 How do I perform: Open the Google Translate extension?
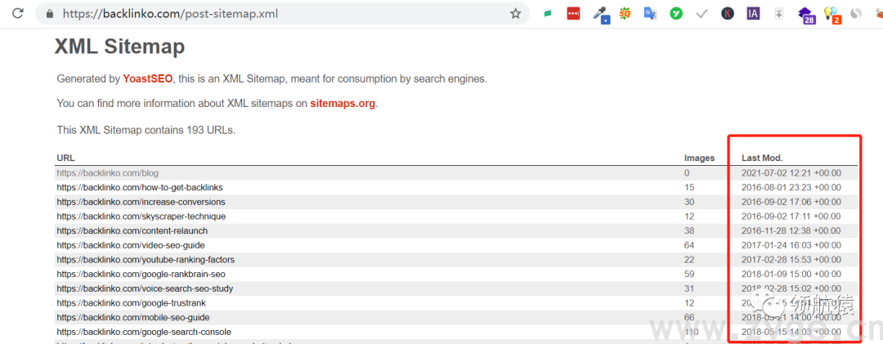click(650, 14)
